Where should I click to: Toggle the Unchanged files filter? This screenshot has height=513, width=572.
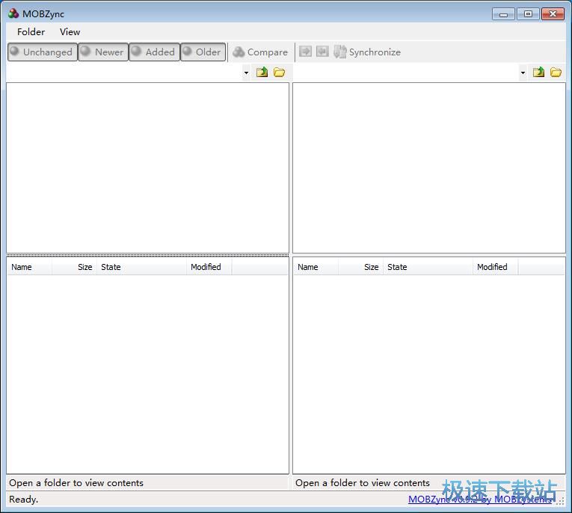[x=42, y=52]
